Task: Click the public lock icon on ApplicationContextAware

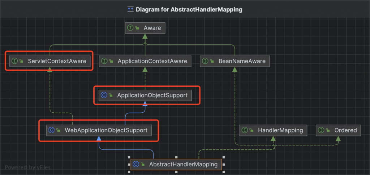Action: [111, 61]
